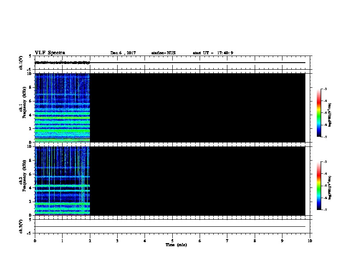The width and height of the screenshot is (349, 270).
Task: Click ch.1 frequency tick label 6
Action: coord(30,101)
